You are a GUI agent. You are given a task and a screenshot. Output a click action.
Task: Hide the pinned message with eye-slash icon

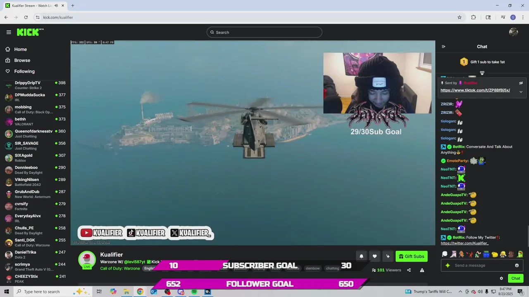coord(521,83)
